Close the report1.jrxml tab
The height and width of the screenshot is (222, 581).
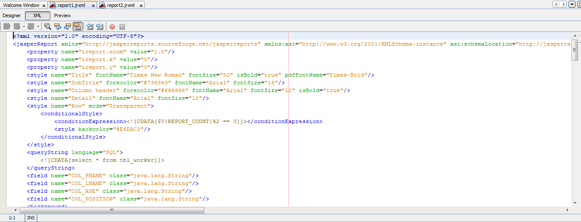coord(93,6)
